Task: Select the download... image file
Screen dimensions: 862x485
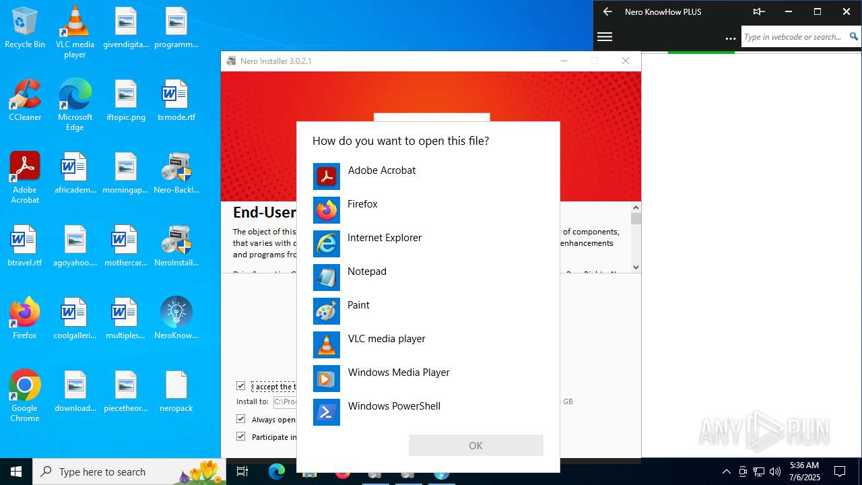Action: [75, 391]
